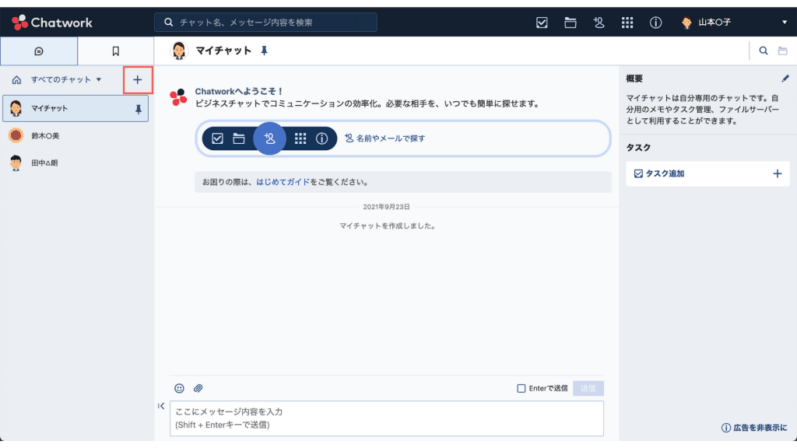Image resolution: width=797 pixels, height=448 pixels.
Task: Switch to the bookmark tab in sidebar
Action: pos(115,51)
